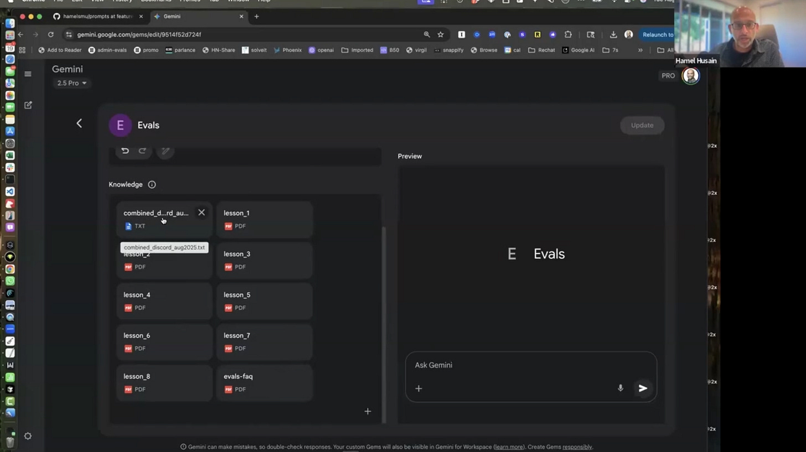The height and width of the screenshot is (452, 806).
Task: Open the Google account avatar menu
Action: coord(690,76)
